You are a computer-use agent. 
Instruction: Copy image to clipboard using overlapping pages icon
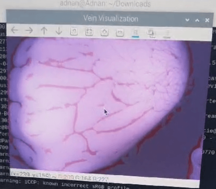pyautogui.click(x=151, y=33)
